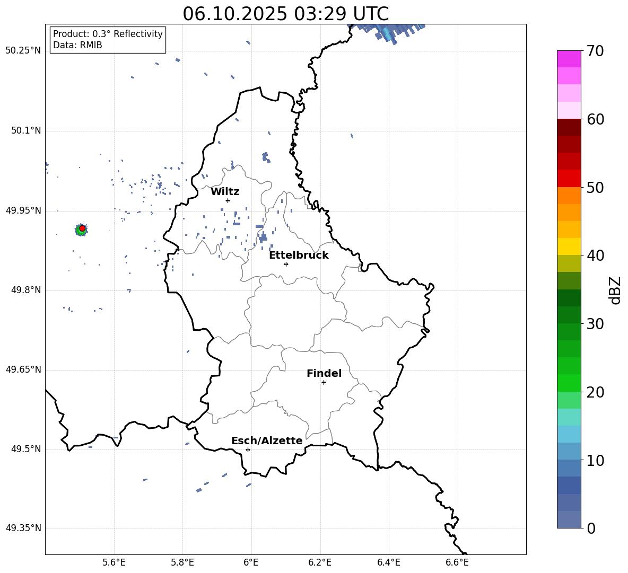
Task: Click the 50.25°N latitude tick label
Action: pyautogui.click(x=23, y=51)
